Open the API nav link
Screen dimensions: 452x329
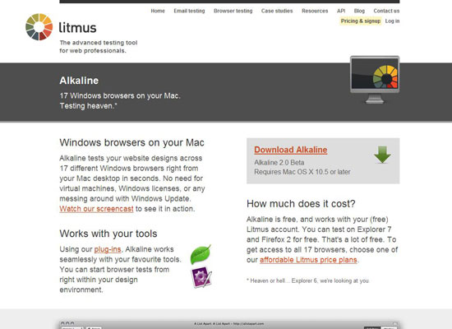coord(341,11)
